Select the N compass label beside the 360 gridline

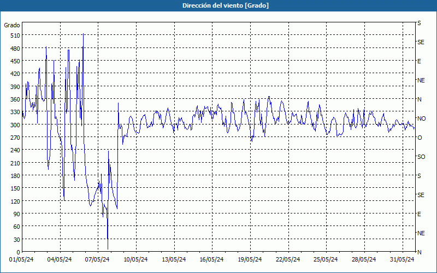click(x=419, y=99)
